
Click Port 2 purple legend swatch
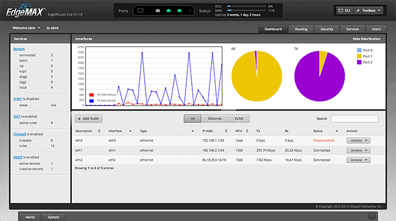(x=359, y=62)
